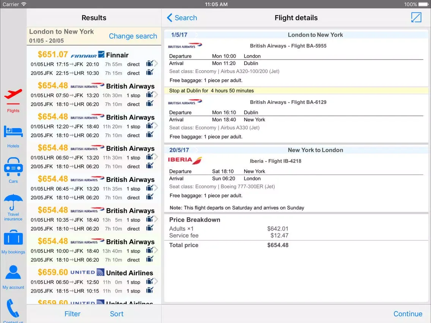Open Travel insurance umbrella icon
This screenshot has height=323, width=431.
click(x=13, y=202)
